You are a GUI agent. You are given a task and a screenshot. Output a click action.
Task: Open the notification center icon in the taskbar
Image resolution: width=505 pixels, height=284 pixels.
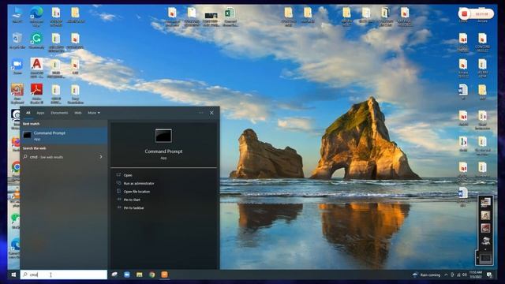pos(489,275)
